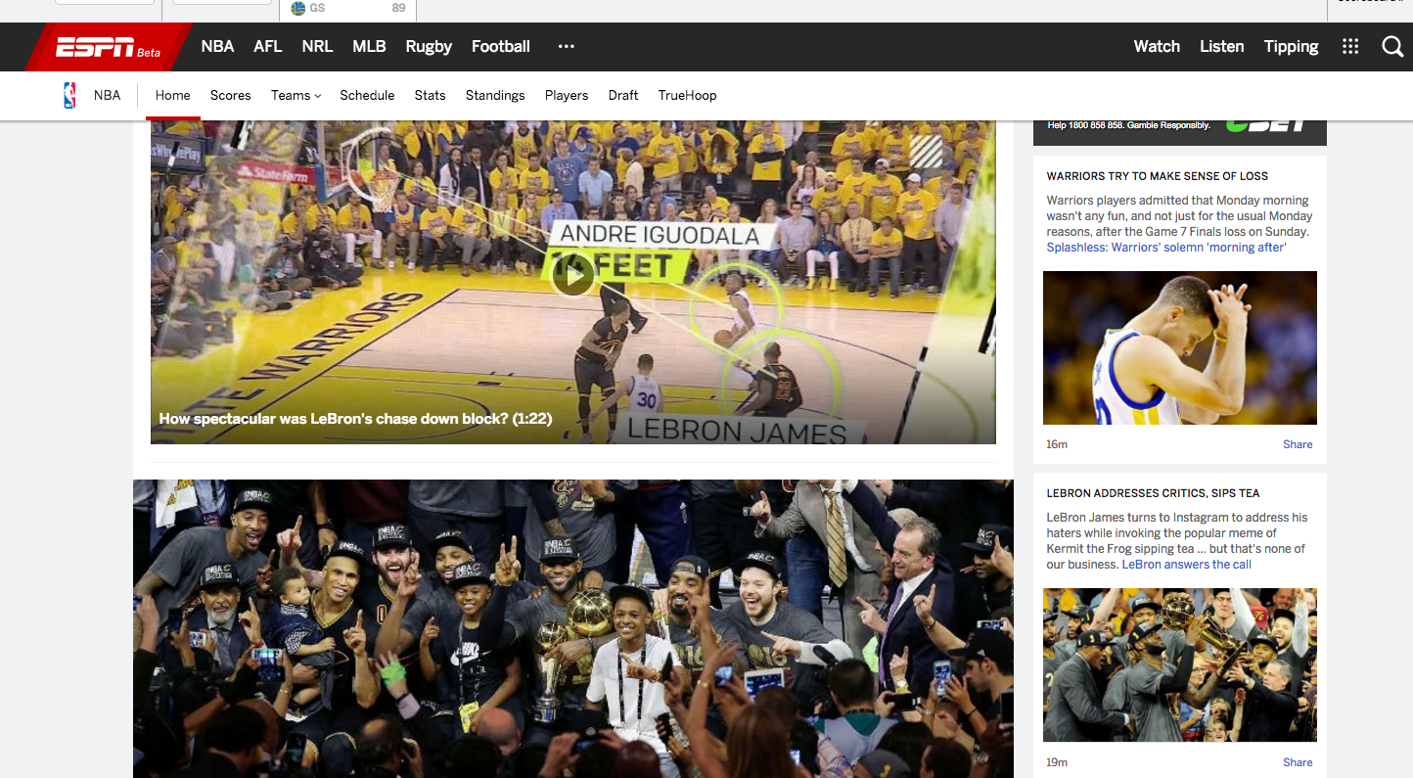This screenshot has width=1413, height=778.
Task: Play the LeBron chase down block video
Action: tap(572, 274)
